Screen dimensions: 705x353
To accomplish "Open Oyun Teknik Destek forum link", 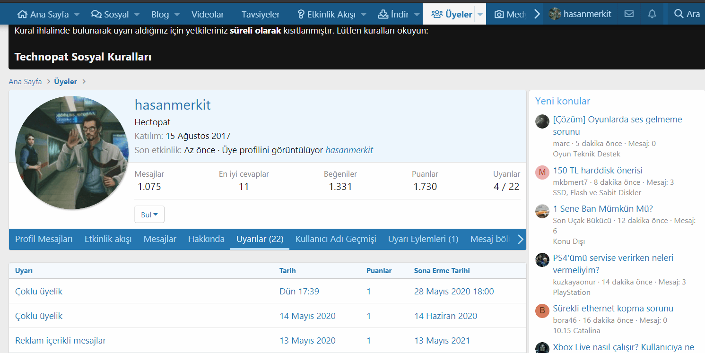I will [586, 154].
